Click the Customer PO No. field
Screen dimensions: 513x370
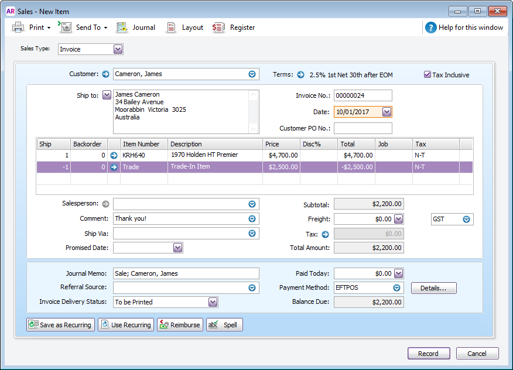362,128
